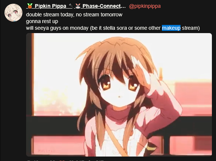Click the truncated Phase-Connect name text
Viewport: 216px width, 161px height.
(104, 6)
